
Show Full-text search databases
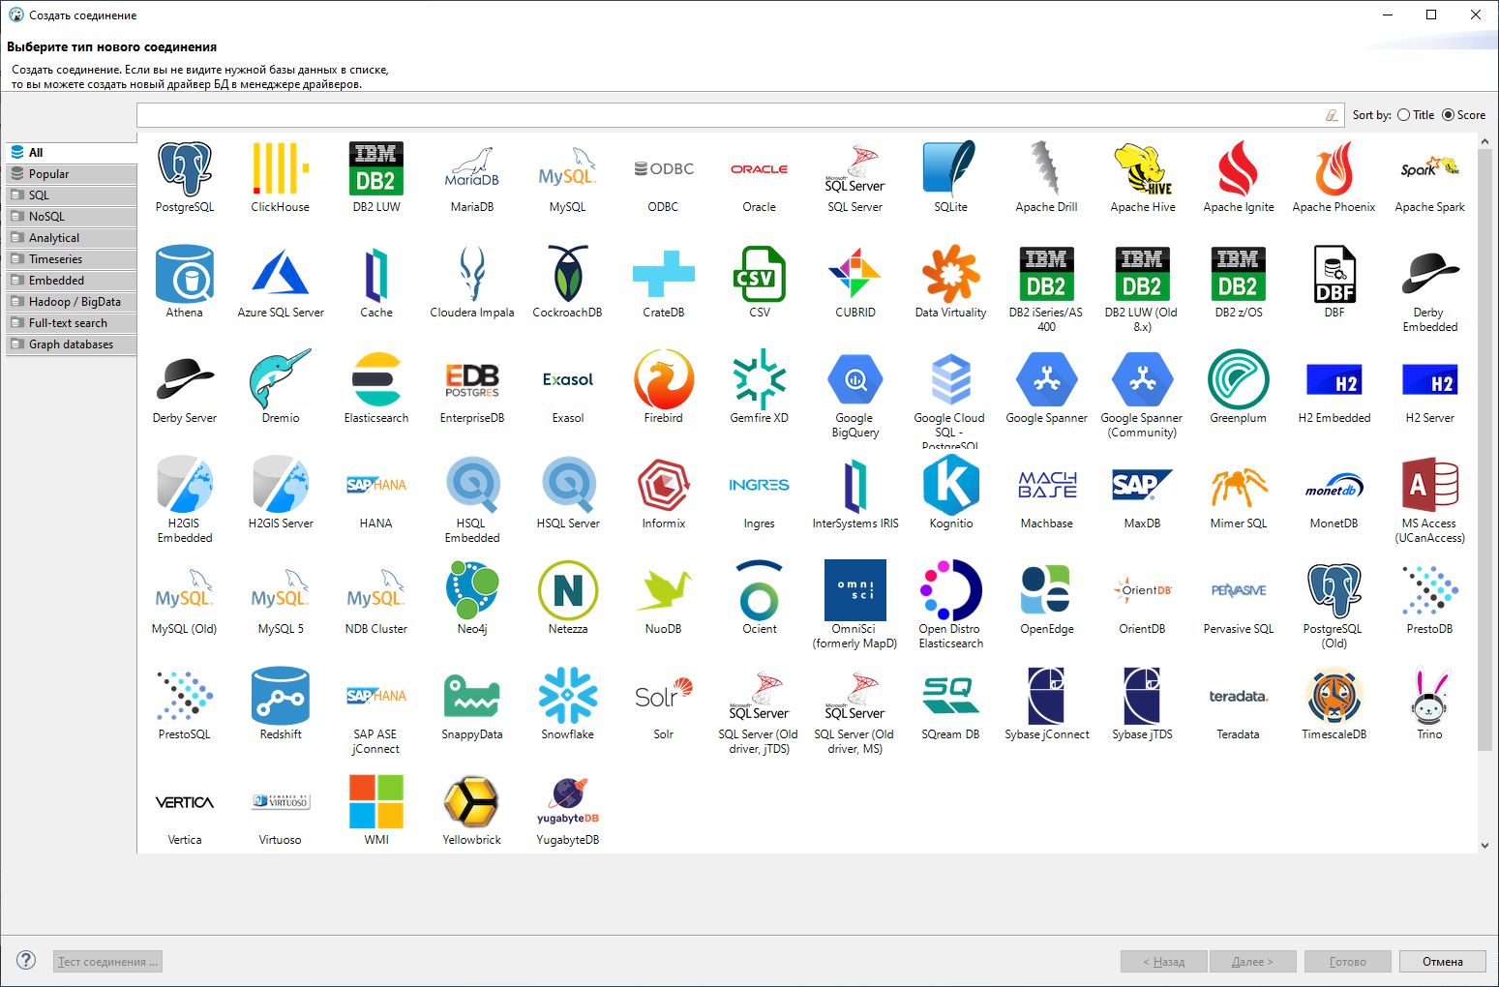[72, 323]
